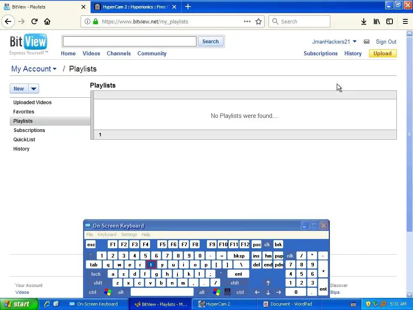
Task: Click the left Windows logo key
Action: tap(108, 292)
